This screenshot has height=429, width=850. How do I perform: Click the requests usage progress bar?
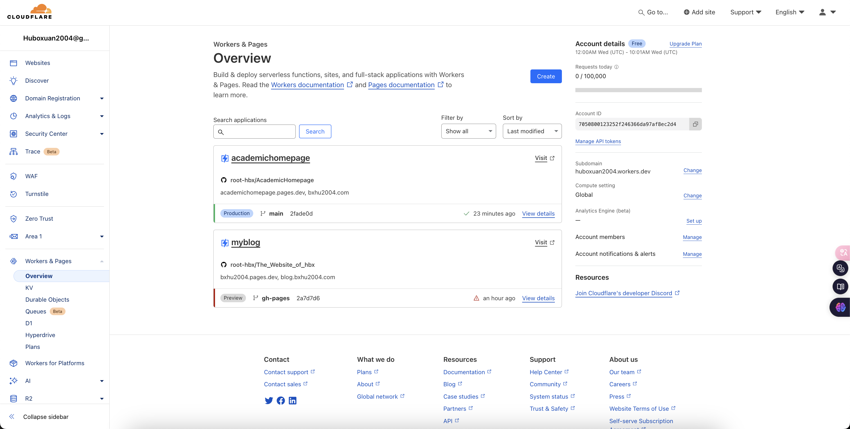click(638, 90)
